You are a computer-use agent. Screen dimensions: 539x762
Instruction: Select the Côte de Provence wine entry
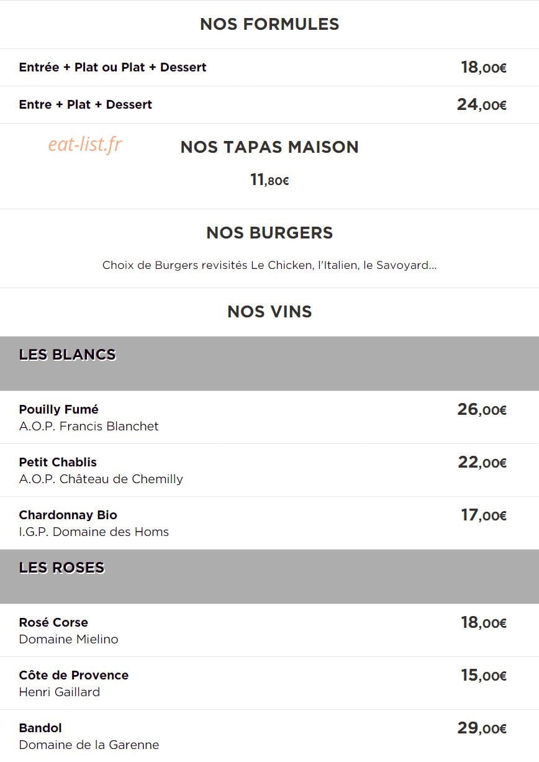(x=269, y=683)
